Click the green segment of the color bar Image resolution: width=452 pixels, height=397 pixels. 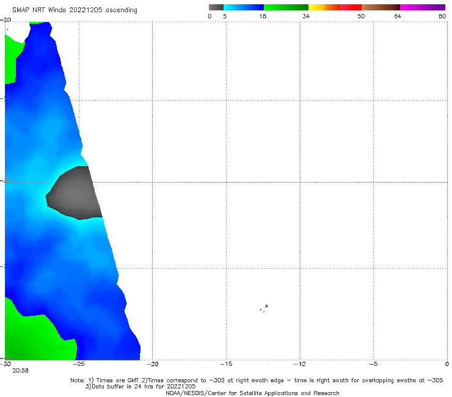point(286,7)
